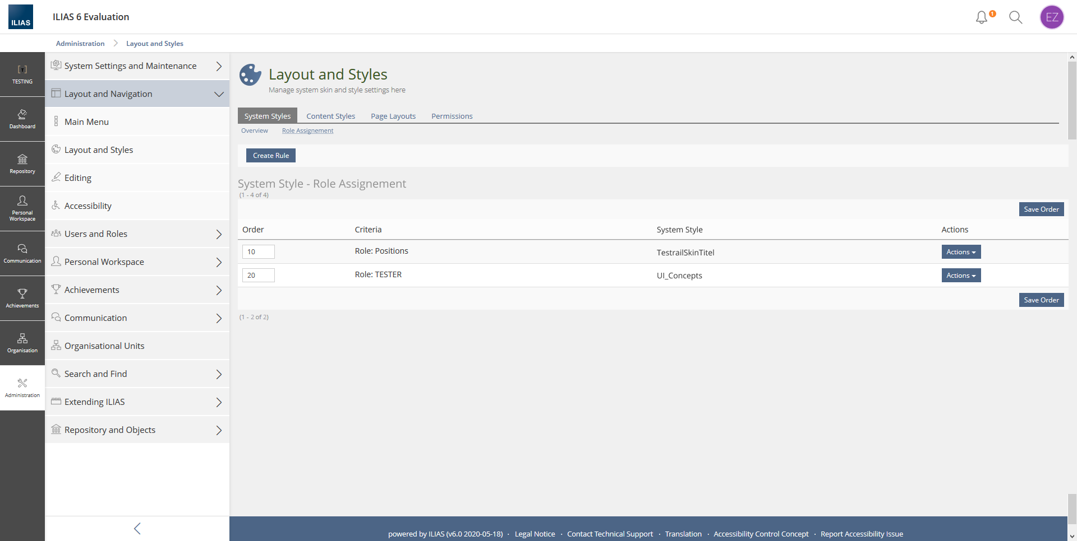Image resolution: width=1077 pixels, height=541 pixels.
Task: Go to Repository in the sidebar
Action: tap(22, 164)
